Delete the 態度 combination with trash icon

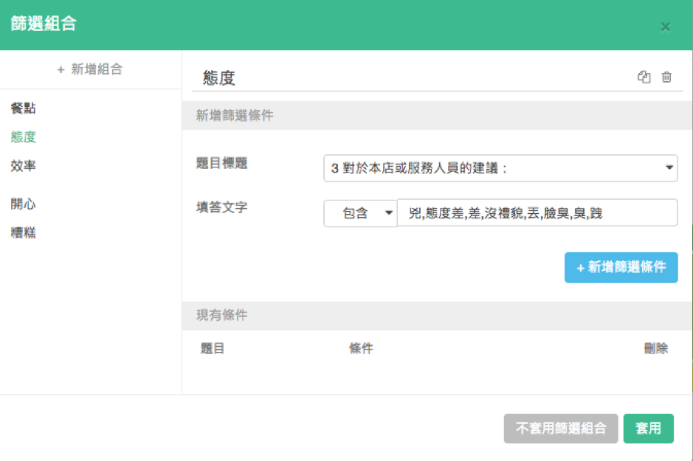[666, 77]
